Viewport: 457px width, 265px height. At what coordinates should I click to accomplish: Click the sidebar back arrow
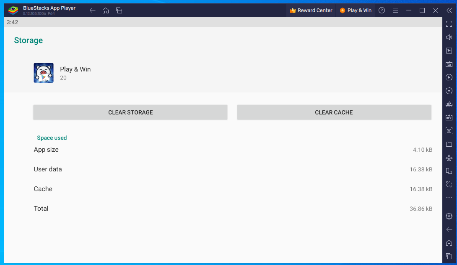449,229
